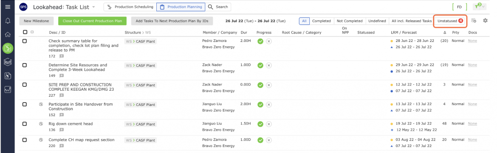Filter by Not Completed tasks
This screenshot has height=153, width=497.
(350, 21)
